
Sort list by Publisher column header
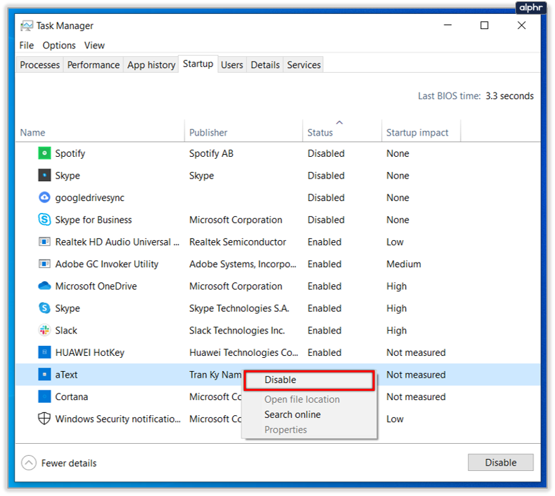pos(208,132)
